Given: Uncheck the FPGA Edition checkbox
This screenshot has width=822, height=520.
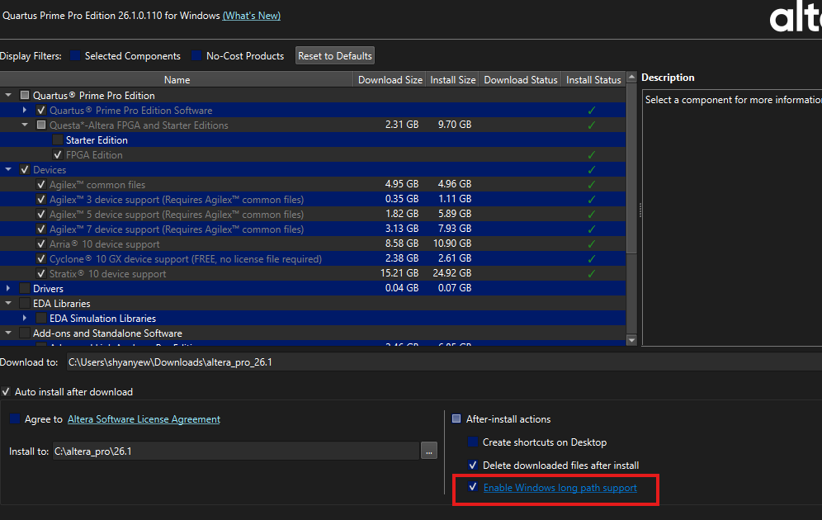Looking at the screenshot, I should (x=58, y=154).
